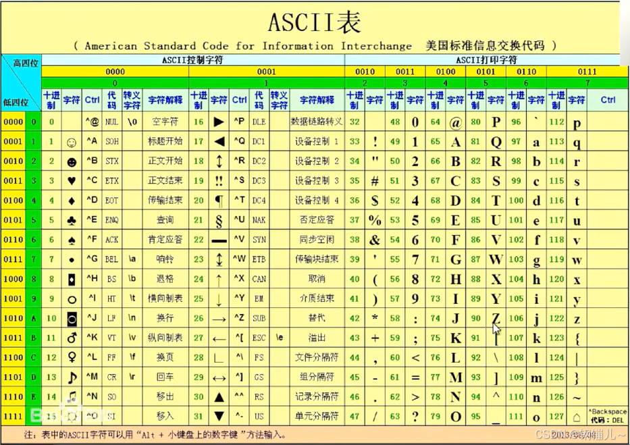Click the section sign for decimal 21

tap(219, 221)
